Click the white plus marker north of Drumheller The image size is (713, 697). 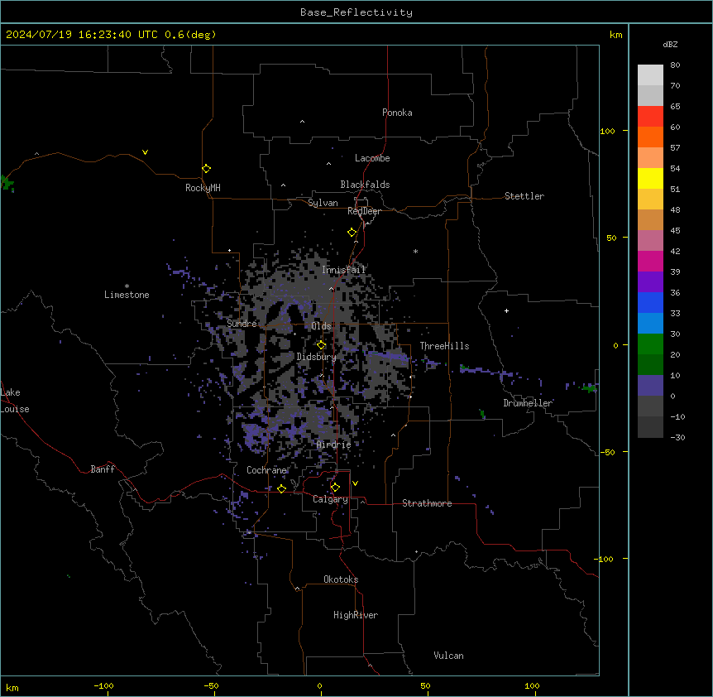click(x=506, y=310)
